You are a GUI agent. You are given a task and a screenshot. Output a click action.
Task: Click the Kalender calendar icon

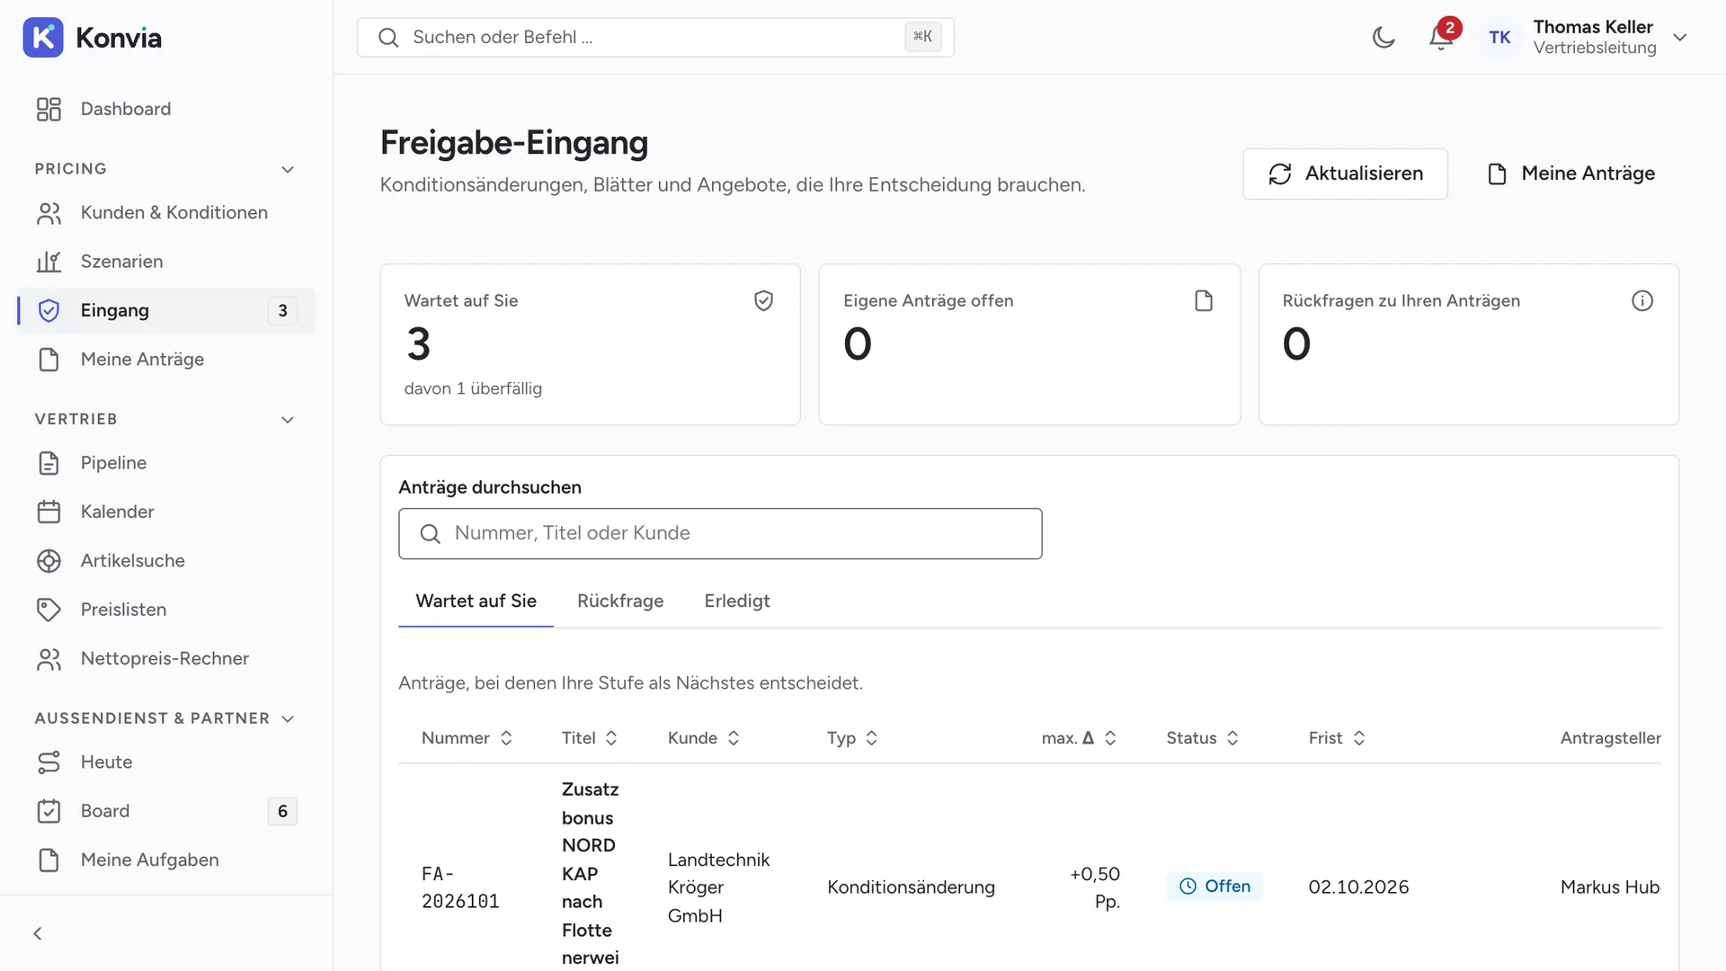coord(49,512)
